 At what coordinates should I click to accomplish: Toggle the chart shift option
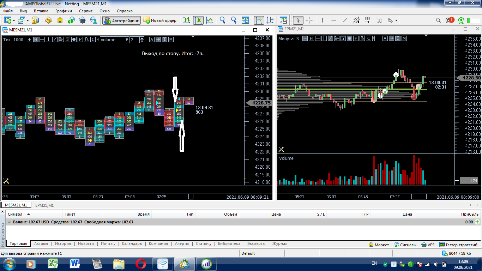point(270,20)
